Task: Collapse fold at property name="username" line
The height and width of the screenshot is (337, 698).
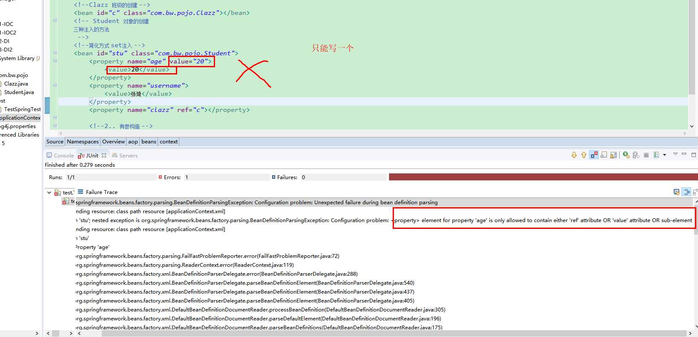Action: [55, 85]
